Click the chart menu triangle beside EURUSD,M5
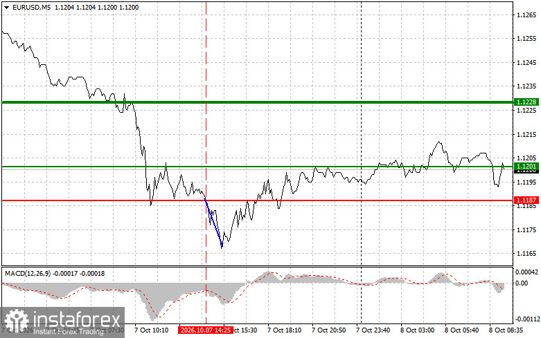This screenshot has height=338, width=541. (6, 8)
